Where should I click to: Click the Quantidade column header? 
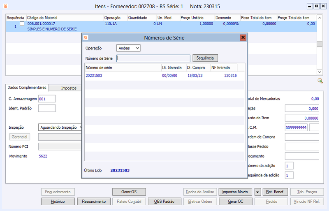click(x=142, y=18)
